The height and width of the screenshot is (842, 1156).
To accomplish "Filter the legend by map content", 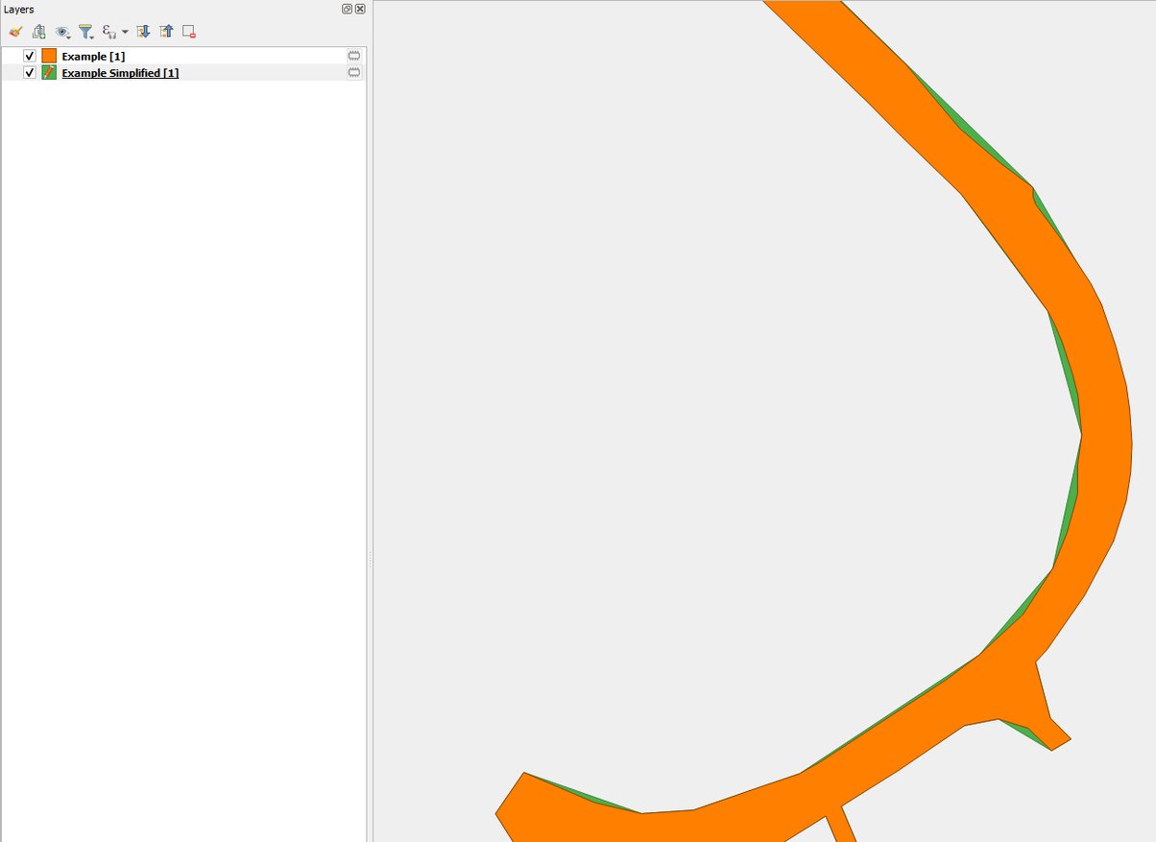I will click(84, 31).
